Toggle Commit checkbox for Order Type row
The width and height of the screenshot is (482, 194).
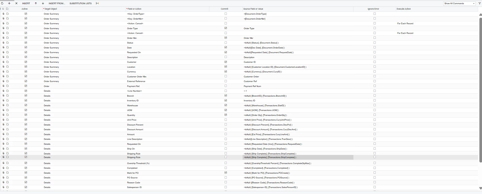tap(226, 28)
